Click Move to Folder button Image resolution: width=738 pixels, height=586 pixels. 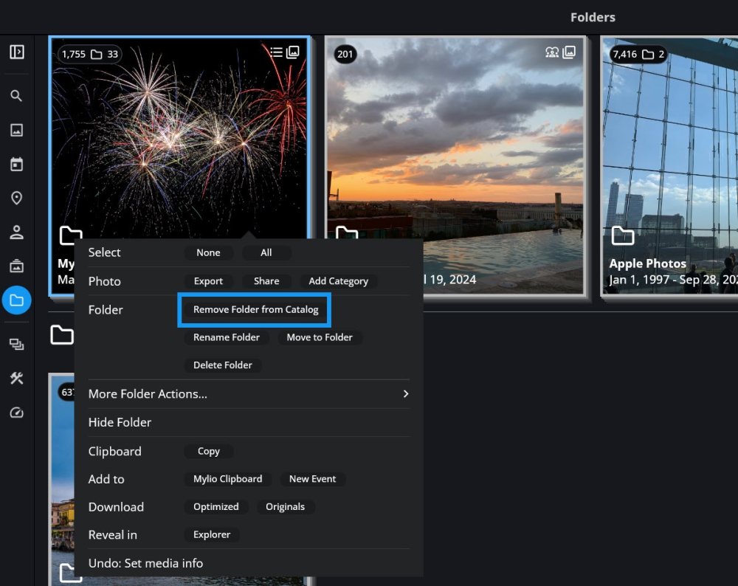point(320,337)
